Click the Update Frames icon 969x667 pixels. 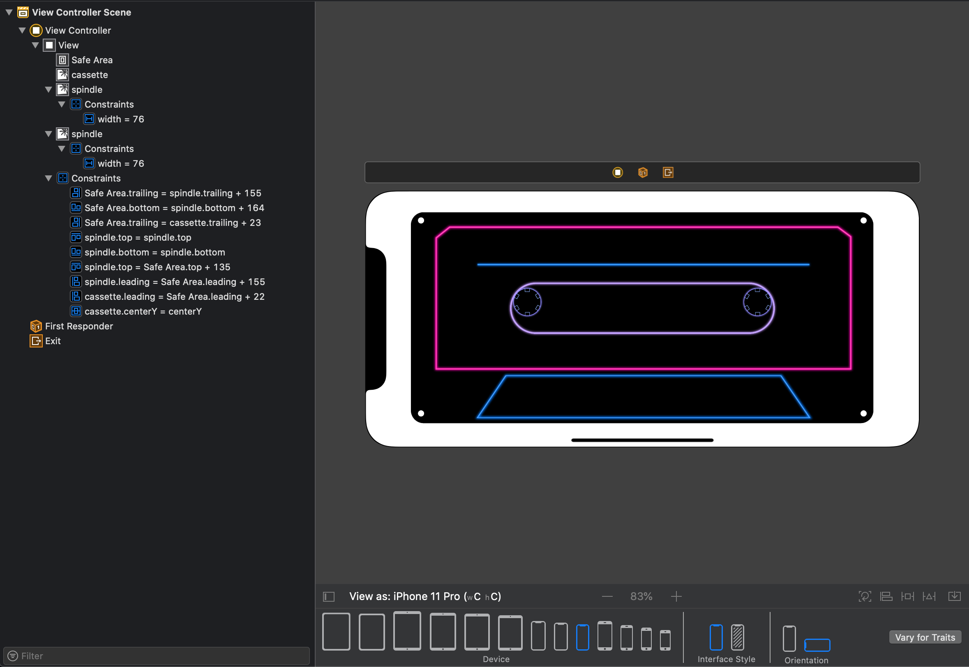click(x=865, y=596)
